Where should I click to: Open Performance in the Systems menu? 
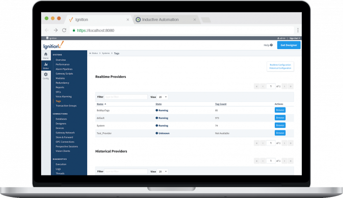point(63,64)
